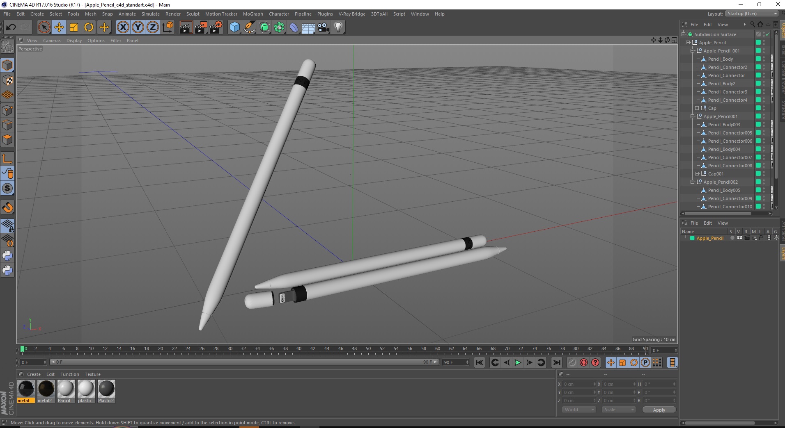The image size is (785, 428).
Task: Open the MoGraph menu
Action: tap(253, 14)
